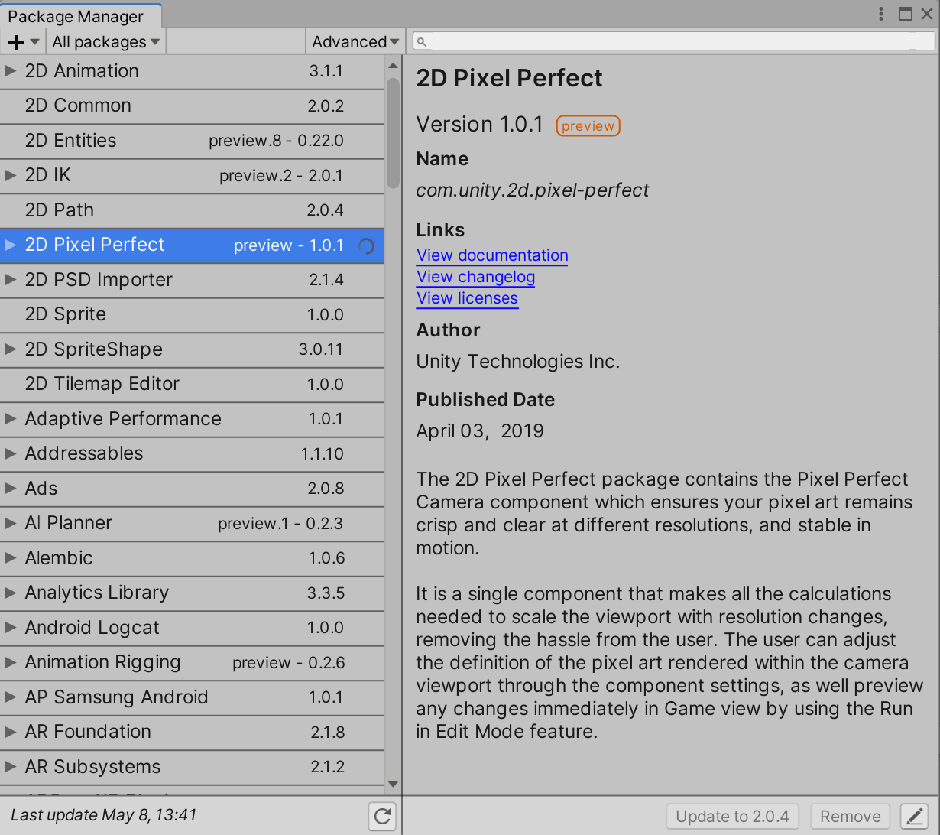Screen dimensions: 940x835
Task: Click the orange preview tag badge
Action: 588,126
